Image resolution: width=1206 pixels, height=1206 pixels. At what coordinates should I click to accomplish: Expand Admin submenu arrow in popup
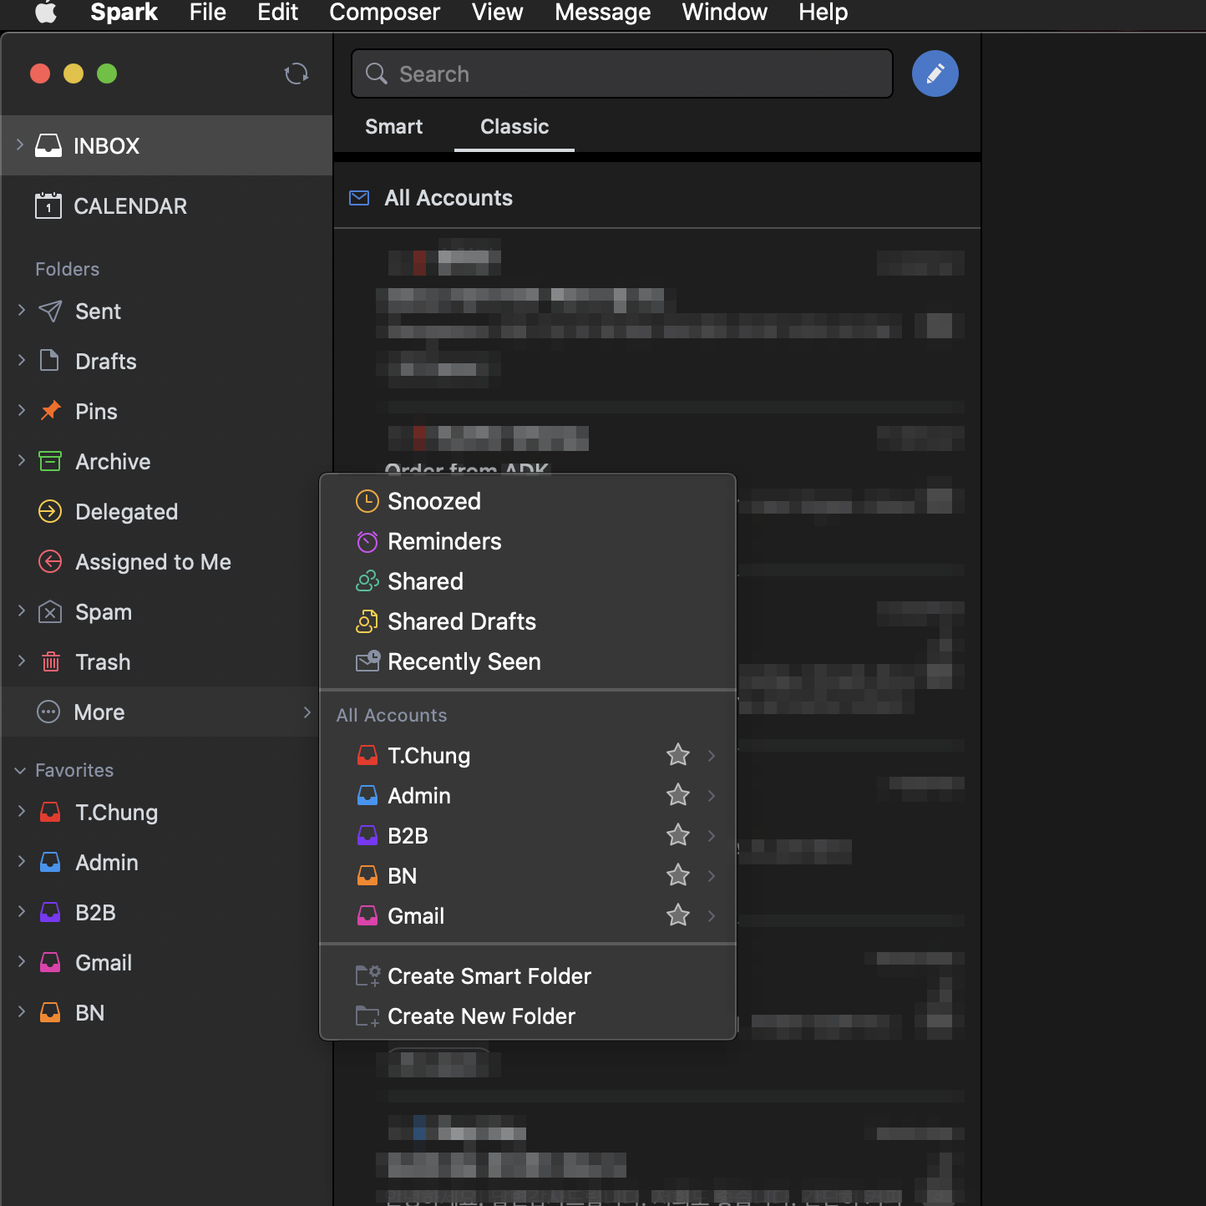[712, 795]
